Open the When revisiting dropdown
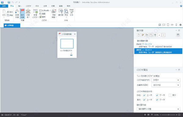 pyautogui.click(x=166, y=85)
